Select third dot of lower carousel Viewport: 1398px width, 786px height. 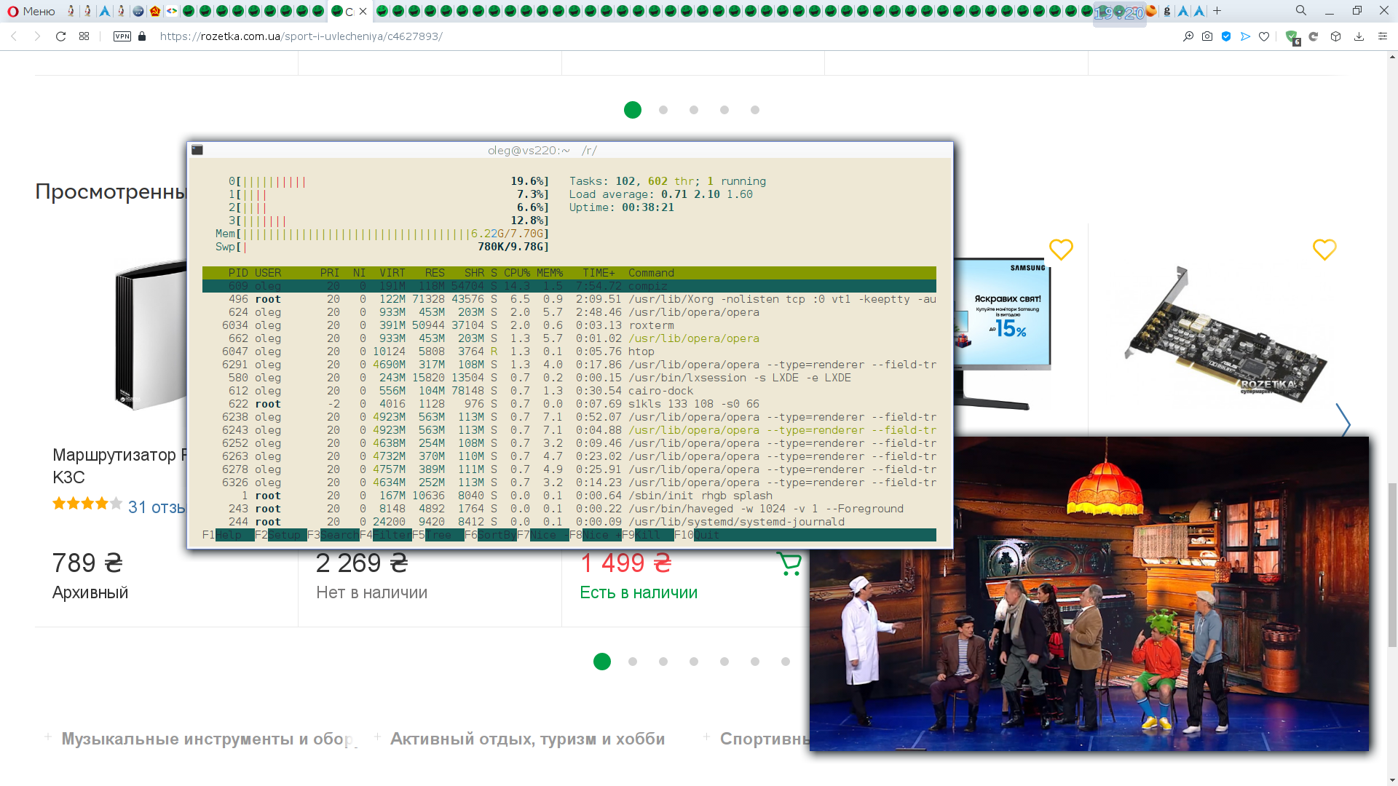[x=663, y=662]
